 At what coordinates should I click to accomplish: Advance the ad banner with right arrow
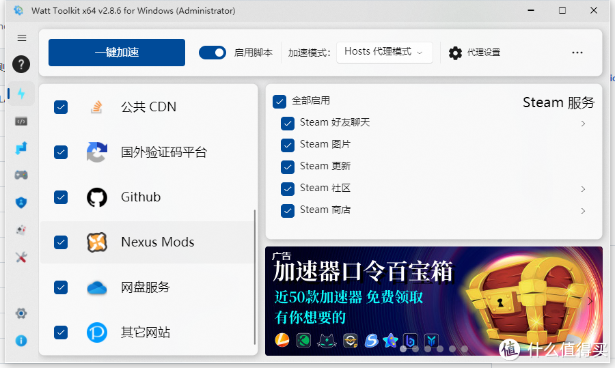click(x=590, y=301)
